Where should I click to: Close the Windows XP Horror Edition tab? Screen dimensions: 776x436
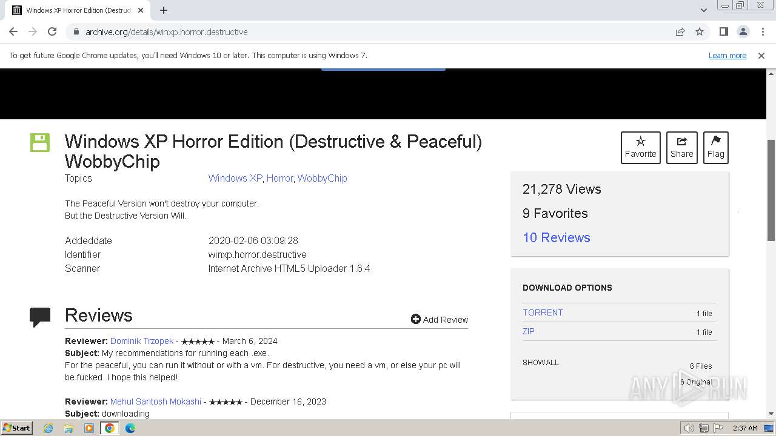pyautogui.click(x=141, y=10)
